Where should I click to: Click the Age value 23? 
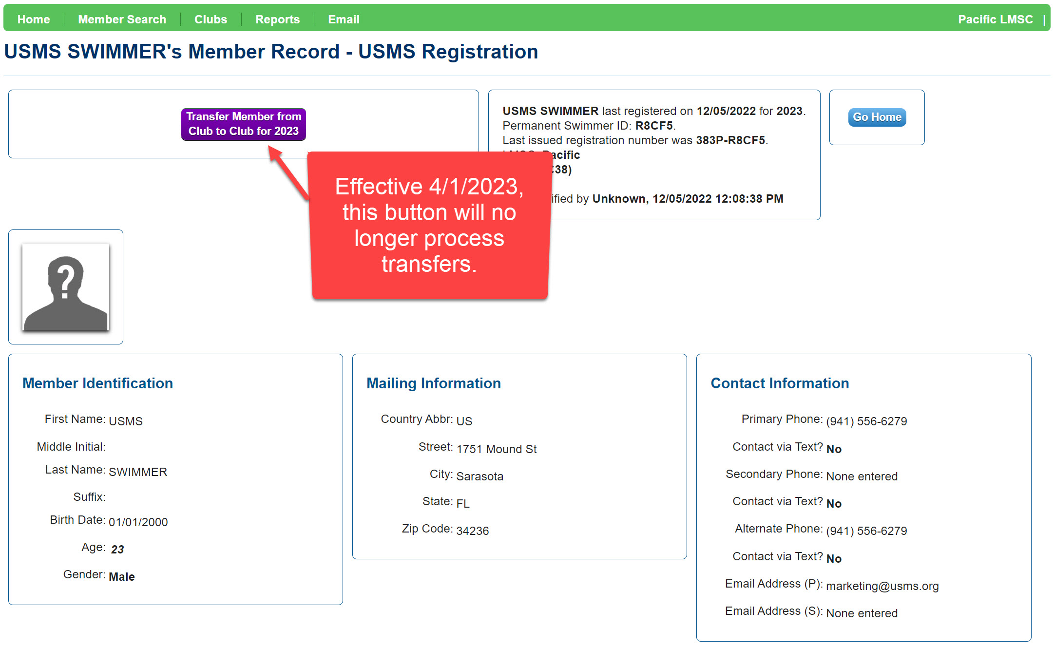[117, 550]
